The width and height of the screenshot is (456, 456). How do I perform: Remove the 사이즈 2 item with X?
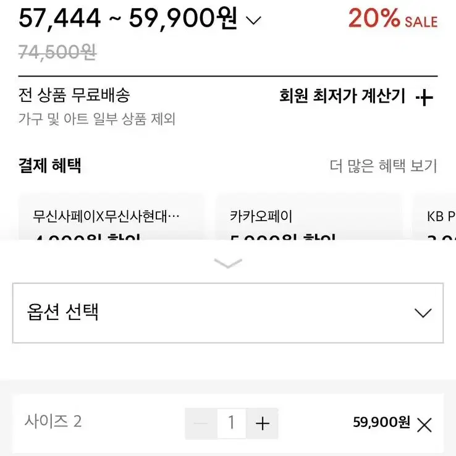pos(424,425)
